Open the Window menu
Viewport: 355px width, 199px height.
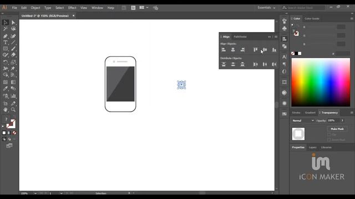(98, 8)
